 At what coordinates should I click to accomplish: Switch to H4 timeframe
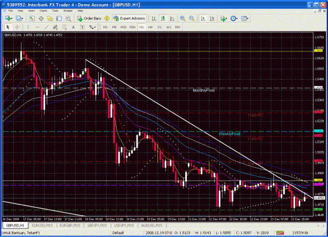pyautogui.click(x=150, y=27)
